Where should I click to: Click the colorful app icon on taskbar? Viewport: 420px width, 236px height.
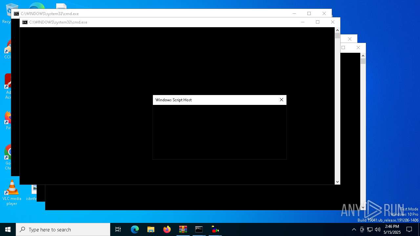click(x=215, y=229)
